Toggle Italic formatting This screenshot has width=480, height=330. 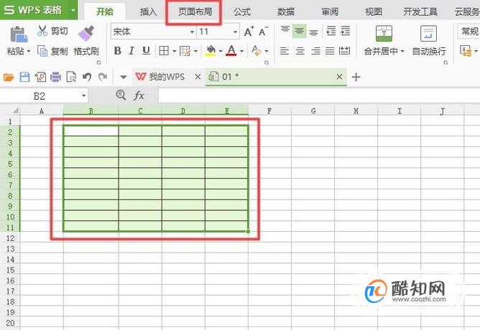click(131, 51)
